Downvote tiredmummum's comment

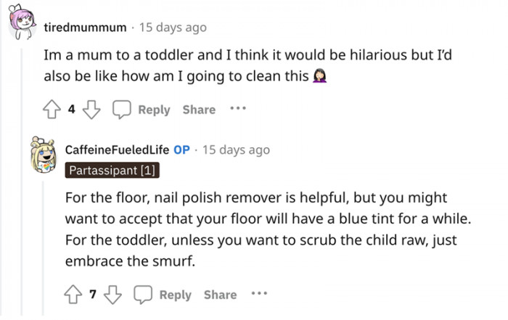pos(91,110)
